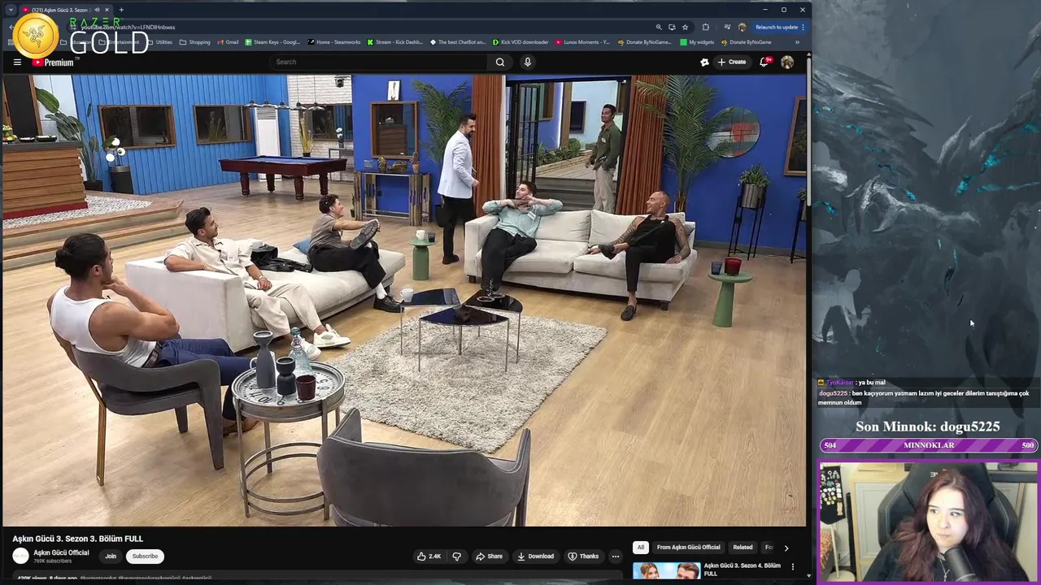Click the install/cast icon in address bar
Viewport: 1041px width, 585px height.
click(x=672, y=27)
